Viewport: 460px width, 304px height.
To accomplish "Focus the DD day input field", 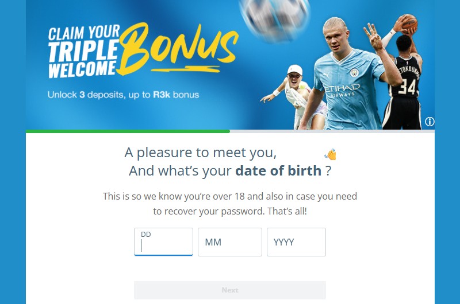I will coord(163,241).
